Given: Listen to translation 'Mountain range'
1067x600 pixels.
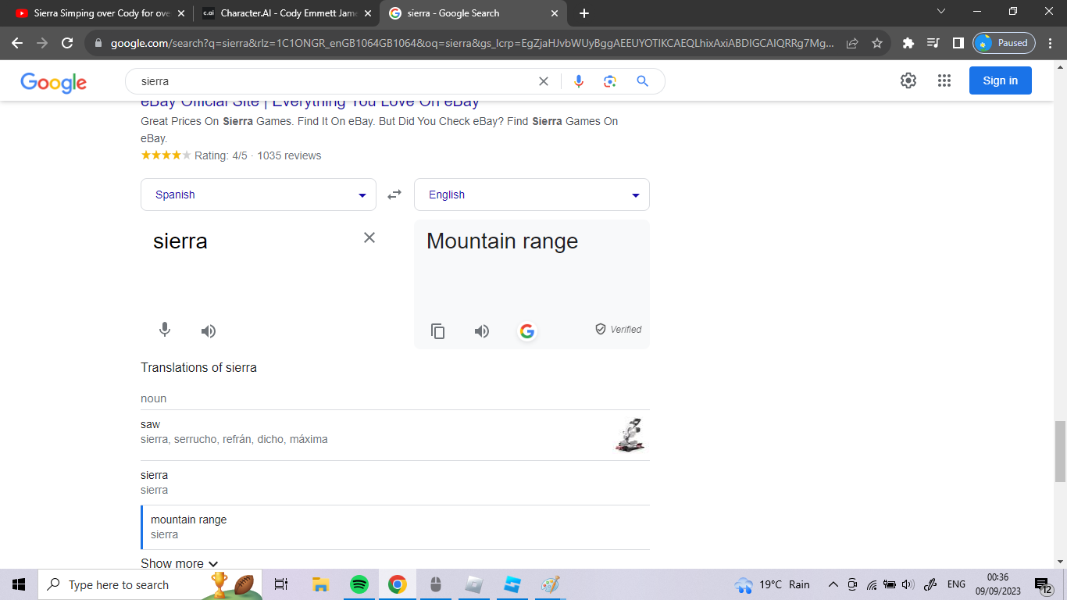Looking at the screenshot, I should [481, 331].
